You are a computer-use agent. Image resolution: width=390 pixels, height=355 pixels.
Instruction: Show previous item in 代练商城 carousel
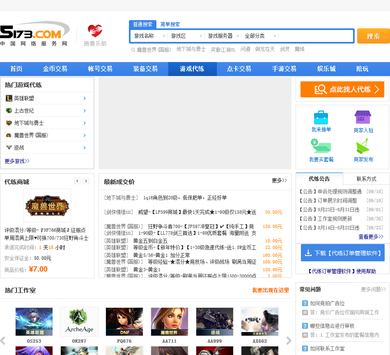click(77, 181)
